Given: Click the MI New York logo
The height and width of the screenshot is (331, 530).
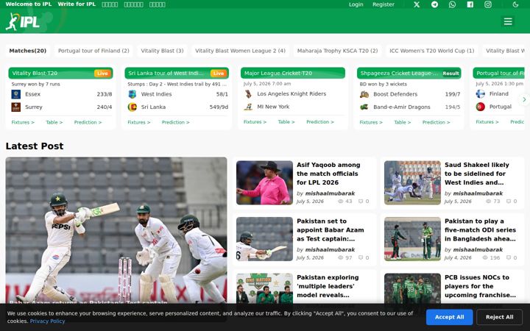Looking at the screenshot, I should pyautogui.click(x=248, y=107).
